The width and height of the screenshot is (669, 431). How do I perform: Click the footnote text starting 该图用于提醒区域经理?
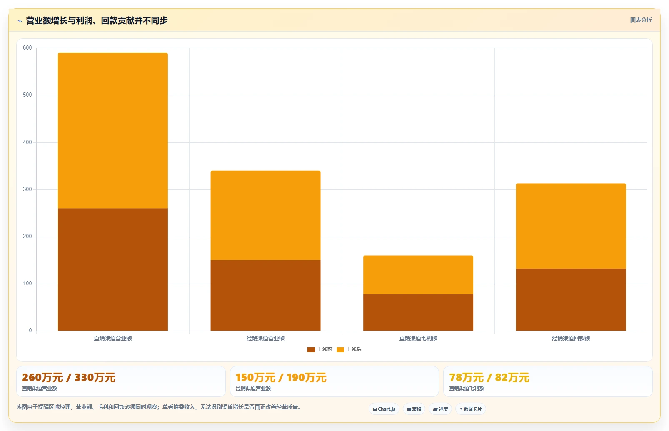tap(159, 407)
